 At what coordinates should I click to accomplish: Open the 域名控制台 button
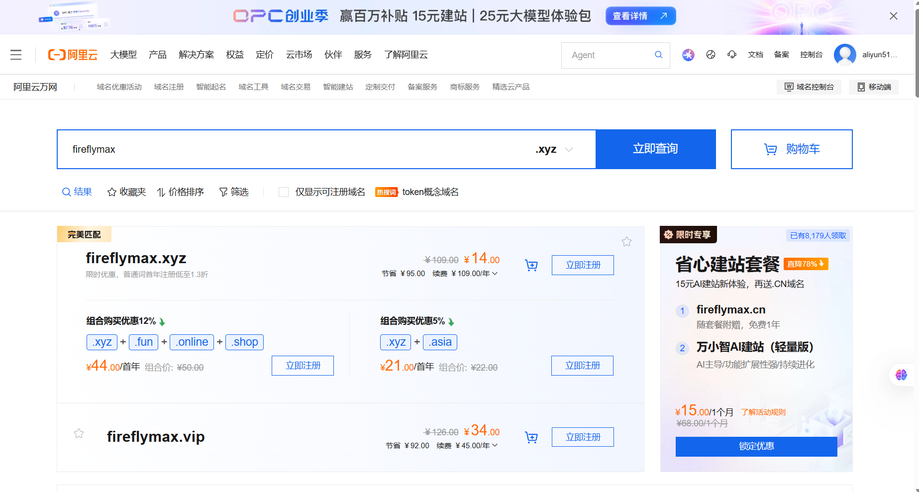point(809,87)
